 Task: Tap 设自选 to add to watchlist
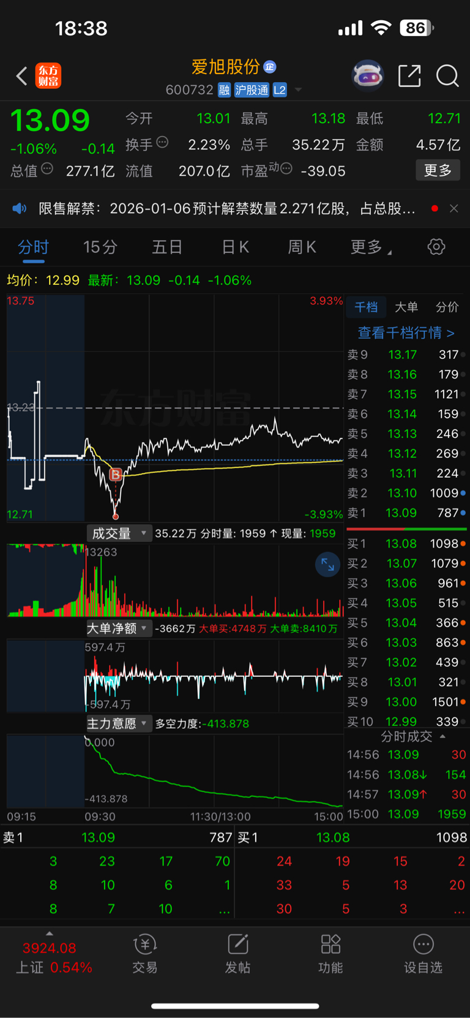point(423,955)
